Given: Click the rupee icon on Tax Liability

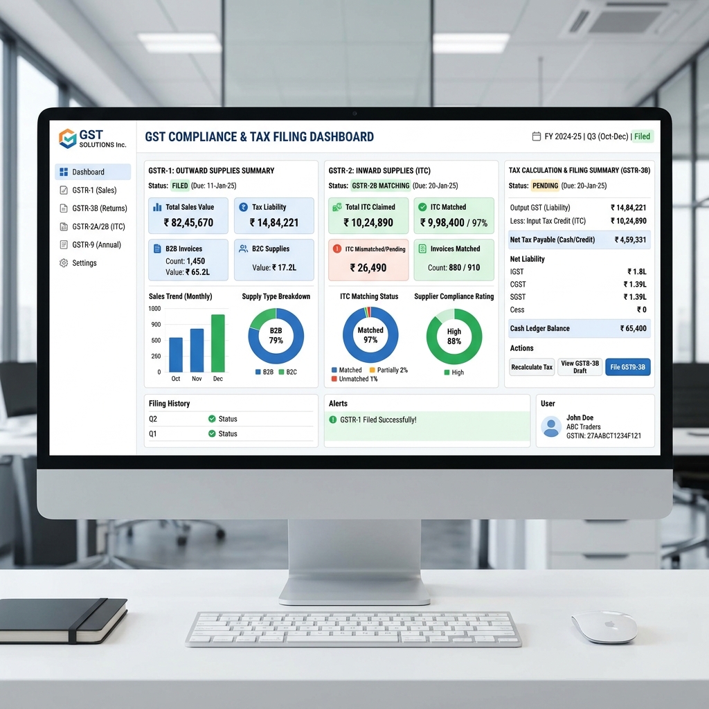Looking at the screenshot, I should click(243, 207).
